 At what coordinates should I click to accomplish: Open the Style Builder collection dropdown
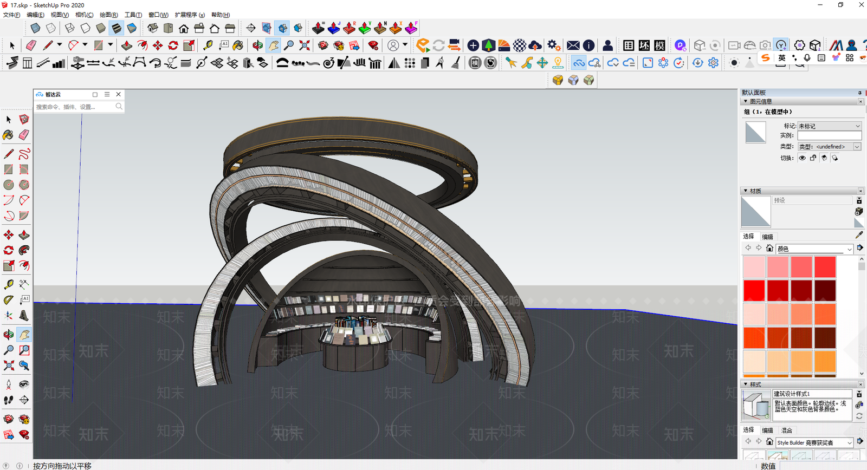click(814, 442)
